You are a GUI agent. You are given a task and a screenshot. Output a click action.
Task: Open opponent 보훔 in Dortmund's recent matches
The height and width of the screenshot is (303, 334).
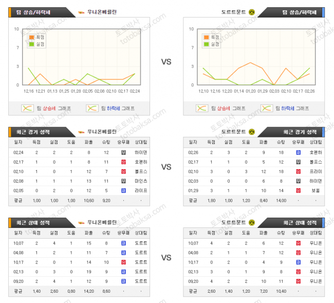[316, 190]
